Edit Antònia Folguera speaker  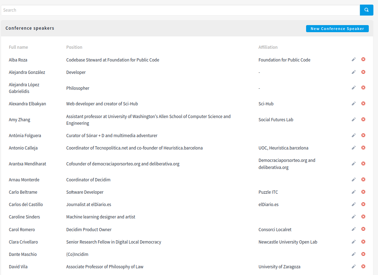click(x=354, y=135)
